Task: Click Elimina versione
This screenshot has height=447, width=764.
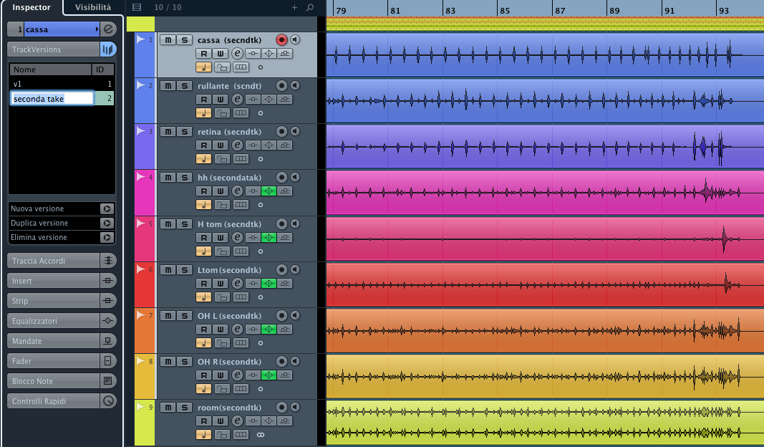Action: tap(62, 237)
